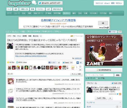Screen dimensions: 127x108
Task: Open the 名刺印刷アイフォンアプリ ad link
Action: pos(58,20)
